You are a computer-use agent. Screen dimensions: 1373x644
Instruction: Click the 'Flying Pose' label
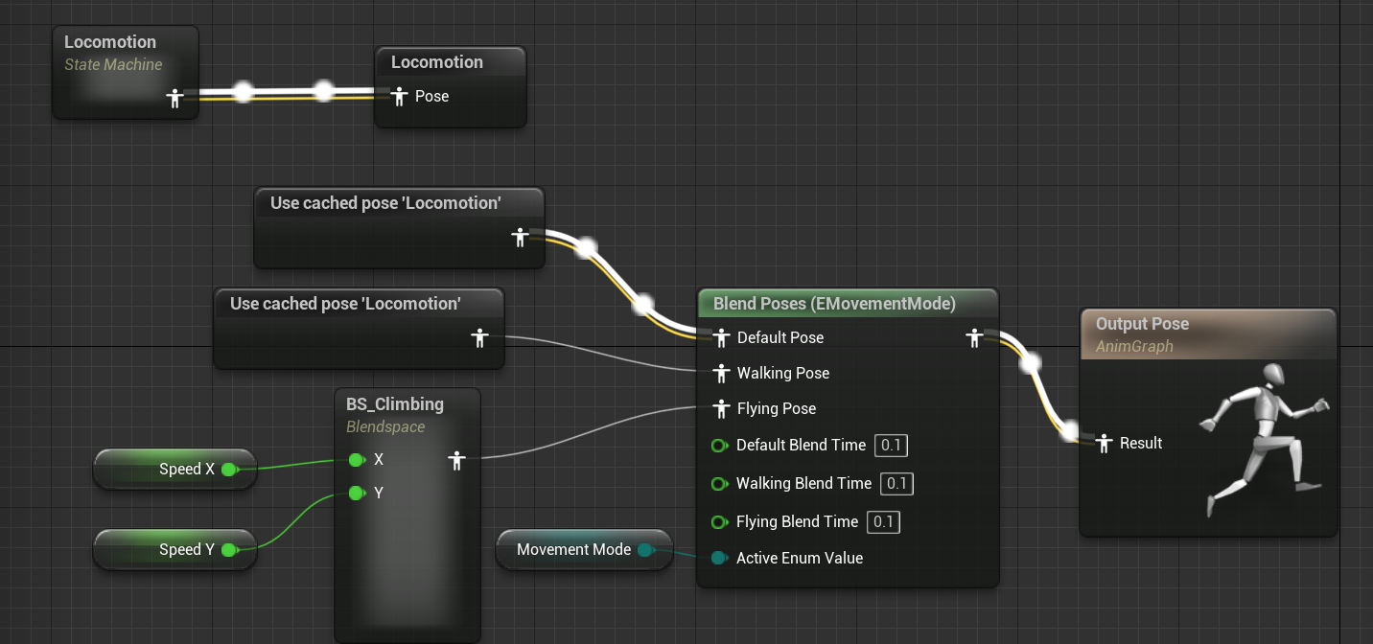tap(777, 408)
